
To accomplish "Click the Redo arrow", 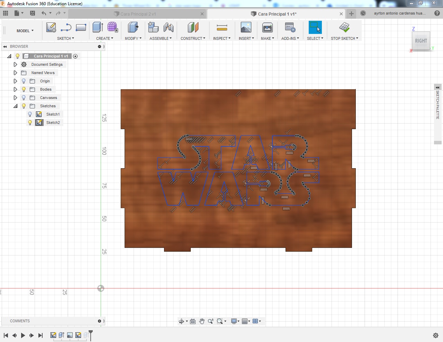I will 58,13.
